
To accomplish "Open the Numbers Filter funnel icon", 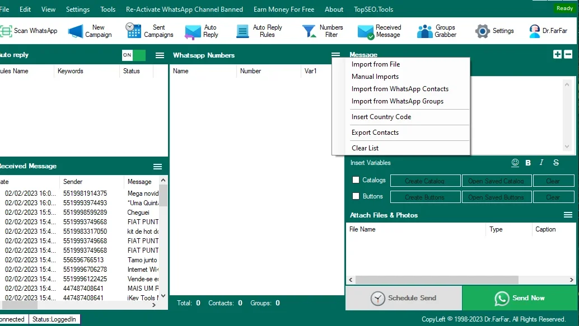I will coord(309,31).
